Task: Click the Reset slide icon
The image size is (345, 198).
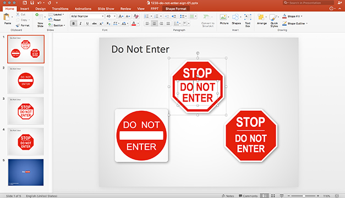Action: 51,20
